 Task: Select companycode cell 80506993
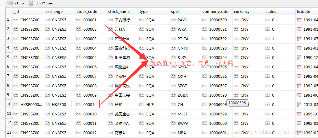217,105
